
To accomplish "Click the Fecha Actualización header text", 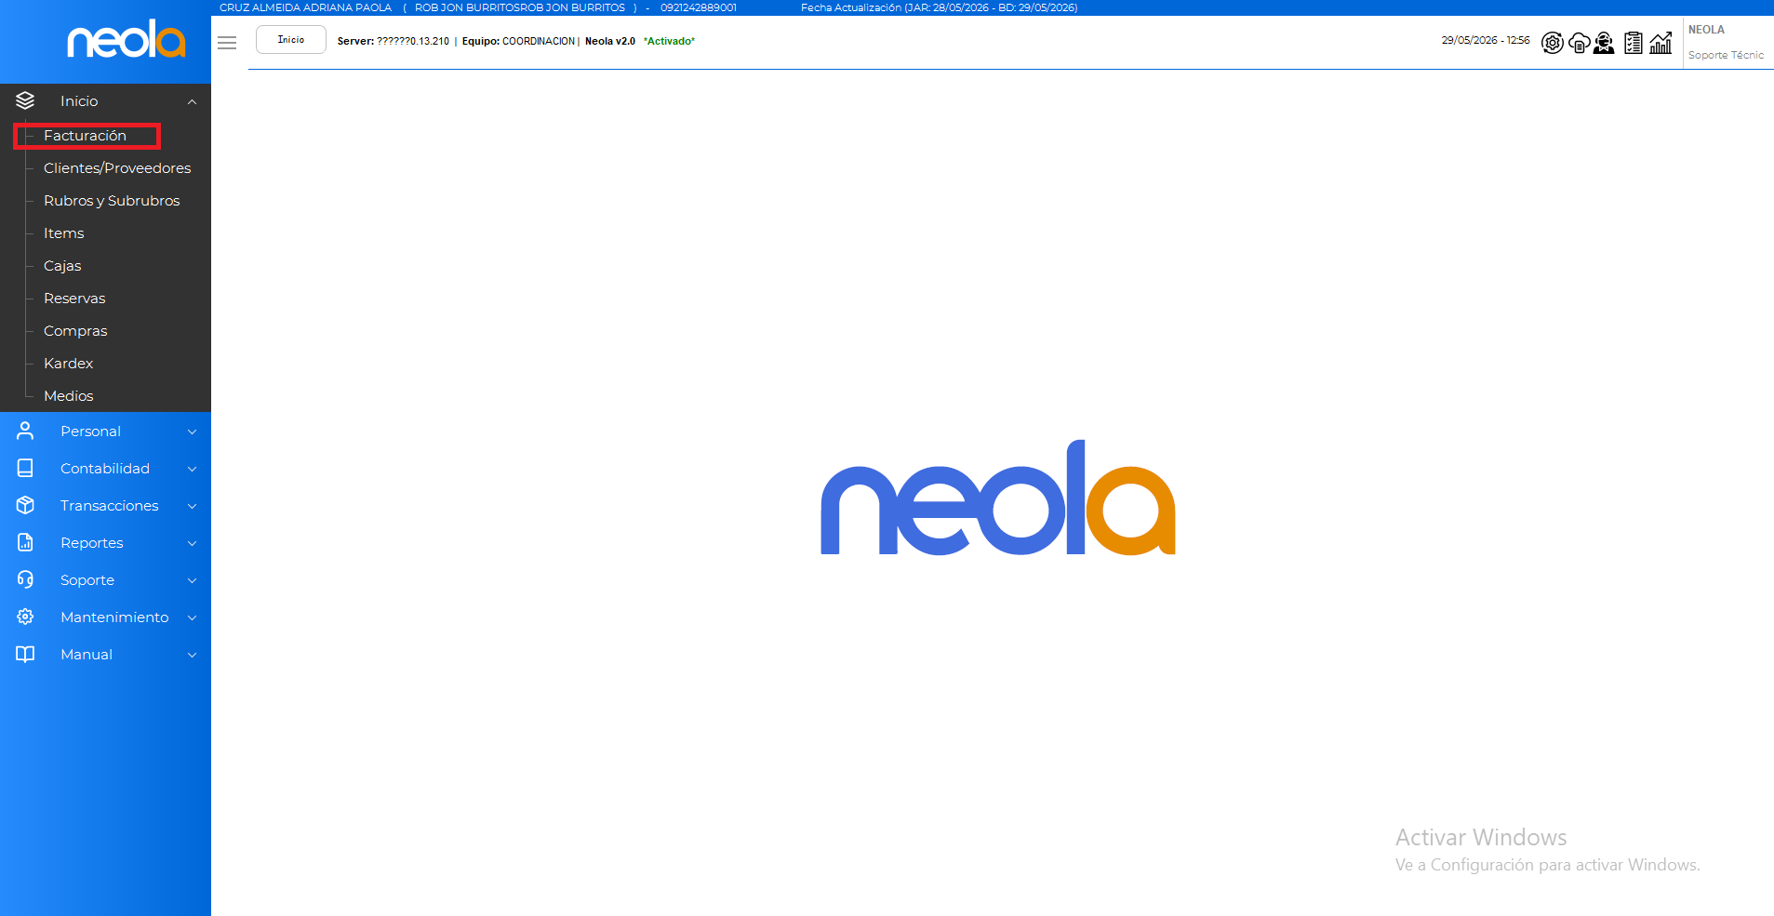I will [x=940, y=7].
